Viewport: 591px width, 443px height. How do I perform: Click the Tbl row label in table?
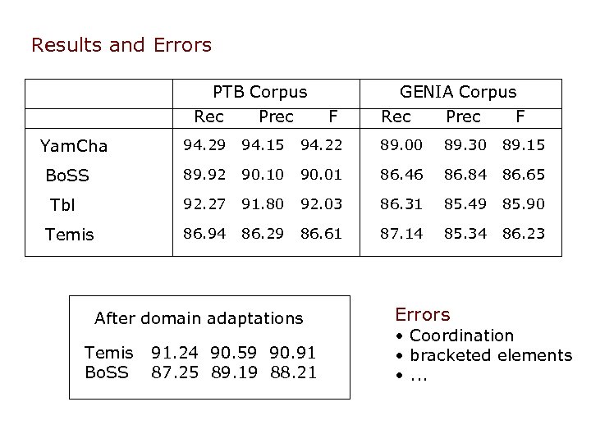[63, 204]
